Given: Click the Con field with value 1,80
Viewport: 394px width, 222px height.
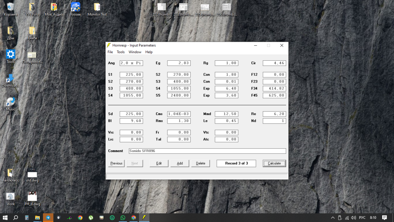Looking at the screenshot, I should coord(227,75).
